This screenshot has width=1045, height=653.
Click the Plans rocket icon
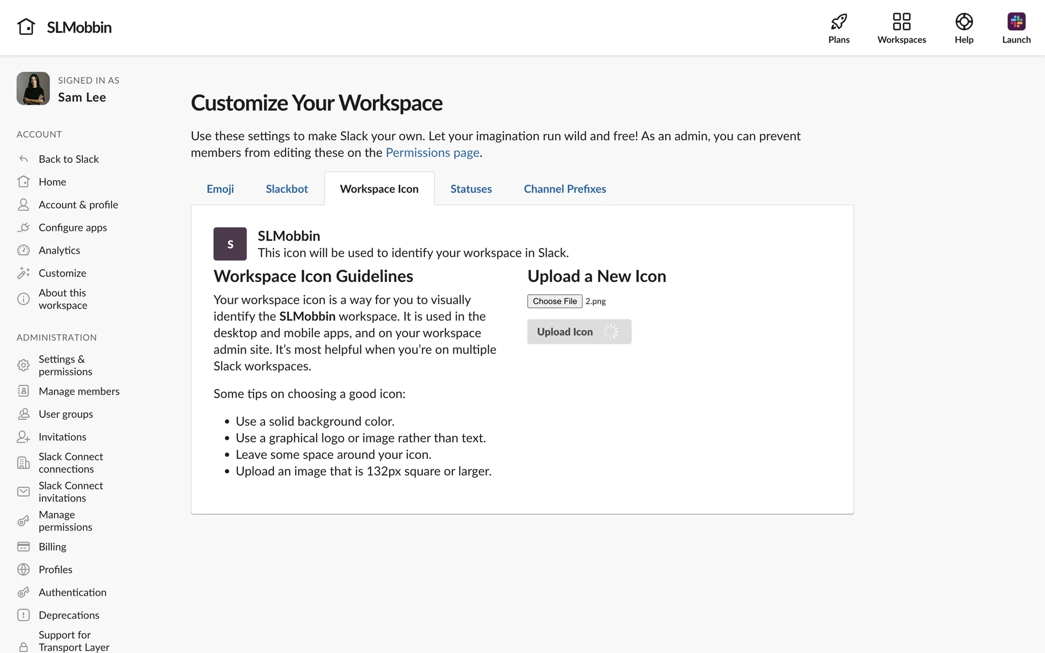(x=839, y=22)
